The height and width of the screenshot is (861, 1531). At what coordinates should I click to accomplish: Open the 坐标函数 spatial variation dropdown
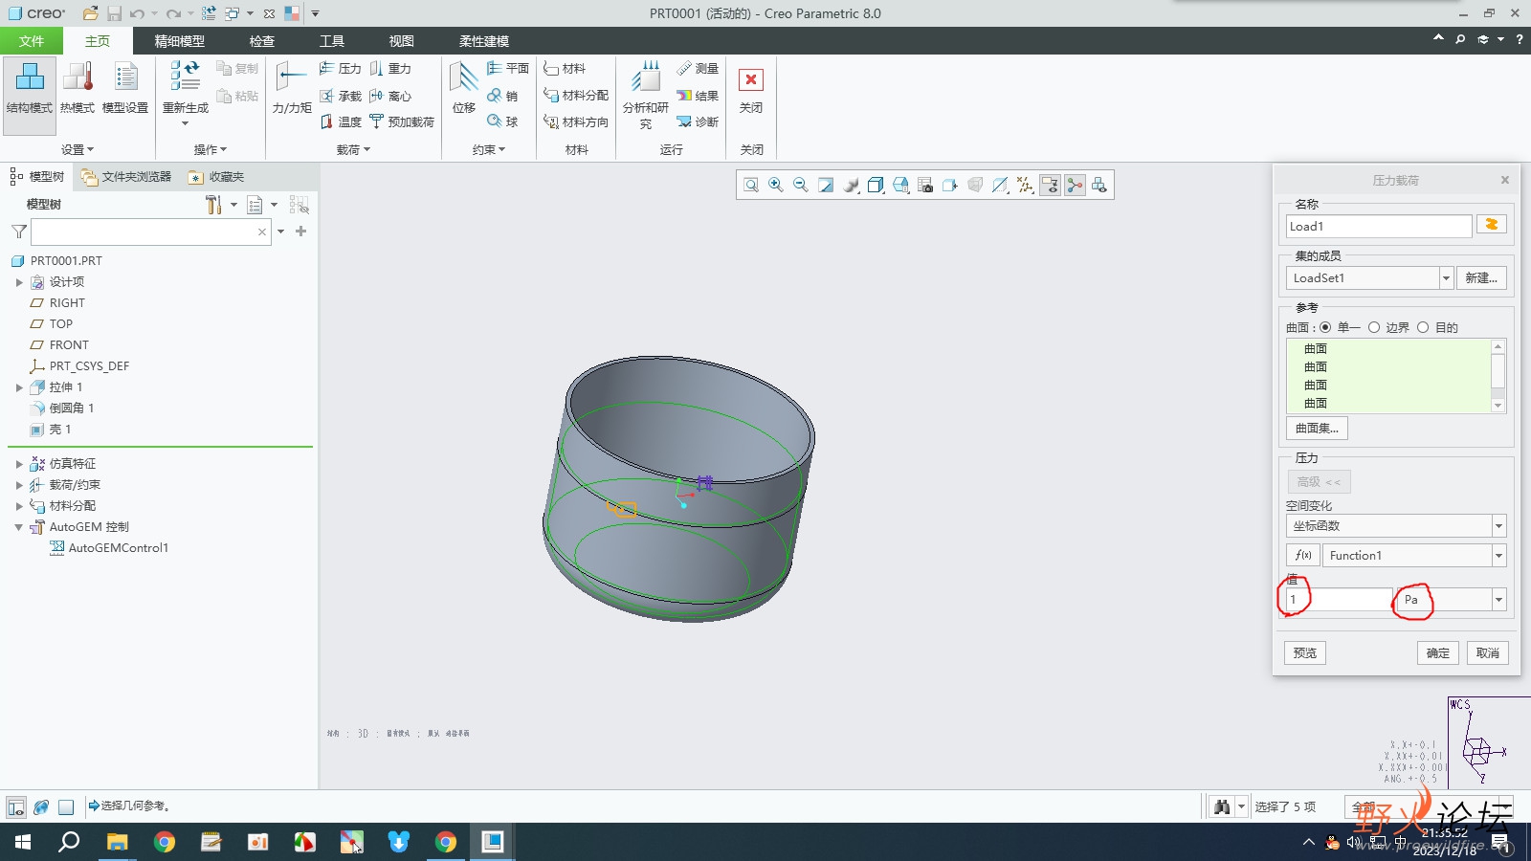[x=1498, y=526]
